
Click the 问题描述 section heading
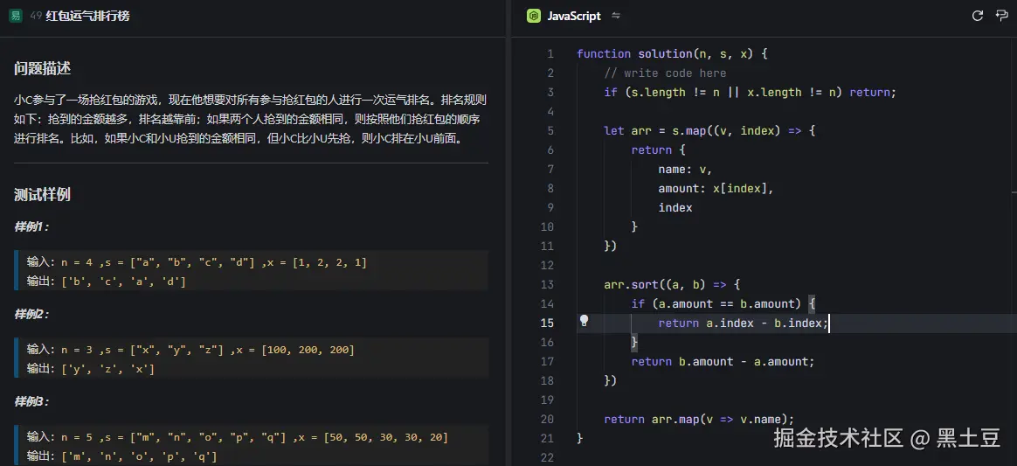(42, 68)
